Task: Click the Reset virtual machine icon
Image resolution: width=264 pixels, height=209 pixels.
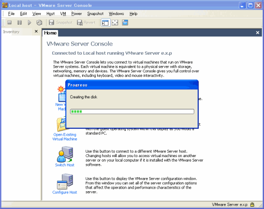Action: coord(39,22)
